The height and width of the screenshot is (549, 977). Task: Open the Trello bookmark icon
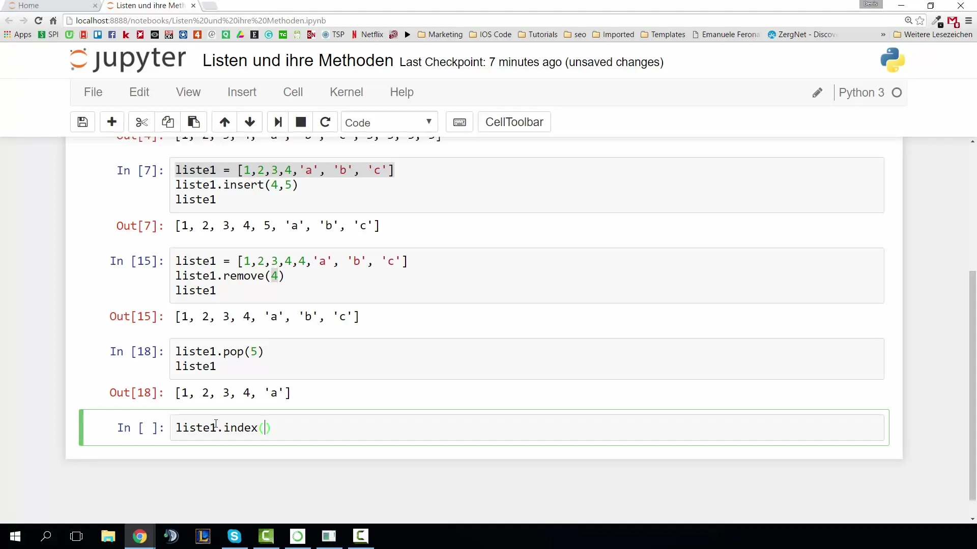tap(98, 35)
